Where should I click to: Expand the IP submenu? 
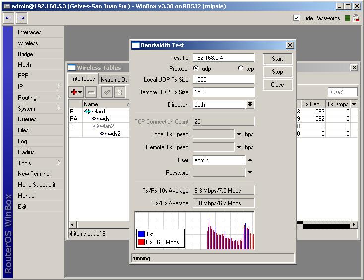pos(59,86)
